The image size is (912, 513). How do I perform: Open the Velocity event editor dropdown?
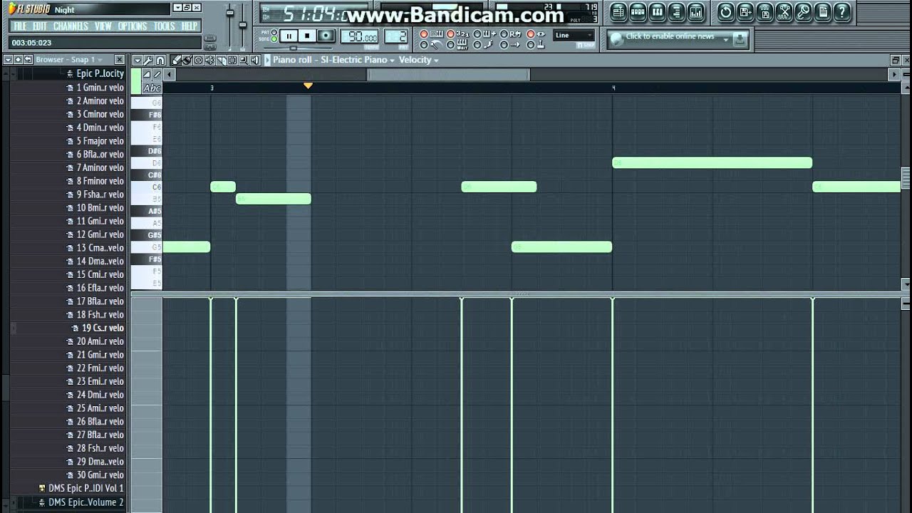pyautogui.click(x=418, y=60)
